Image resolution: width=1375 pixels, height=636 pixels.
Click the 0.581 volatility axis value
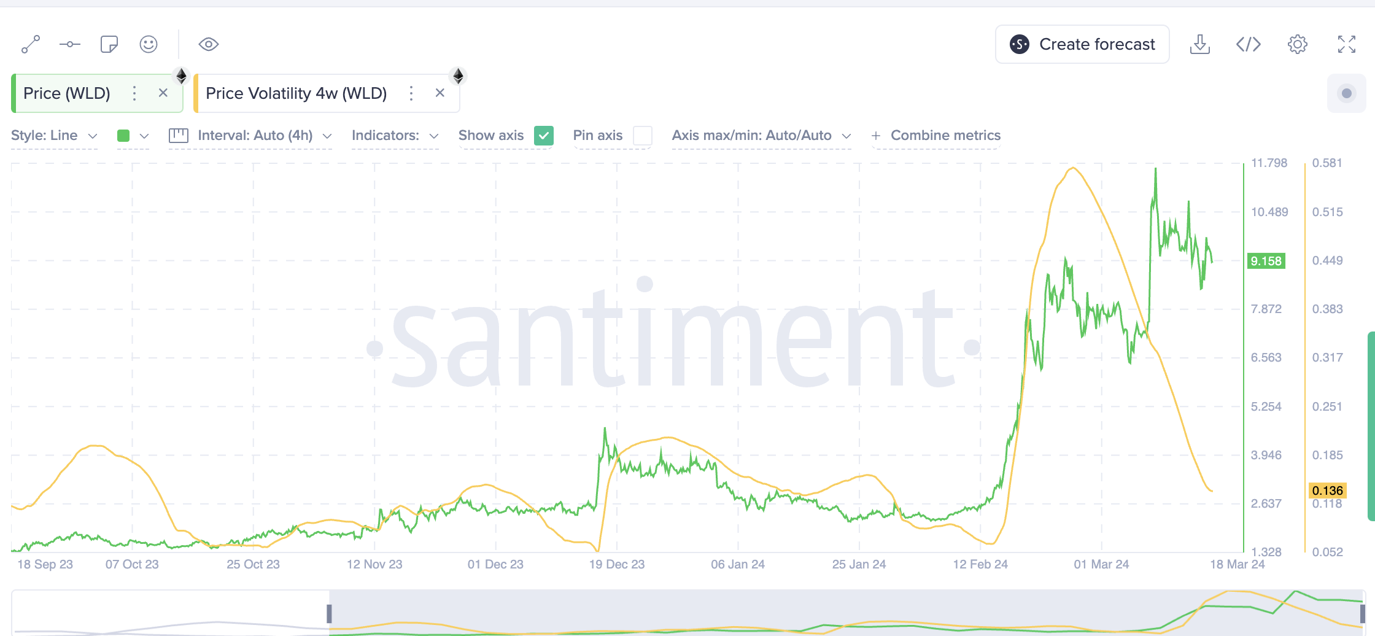click(1327, 163)
